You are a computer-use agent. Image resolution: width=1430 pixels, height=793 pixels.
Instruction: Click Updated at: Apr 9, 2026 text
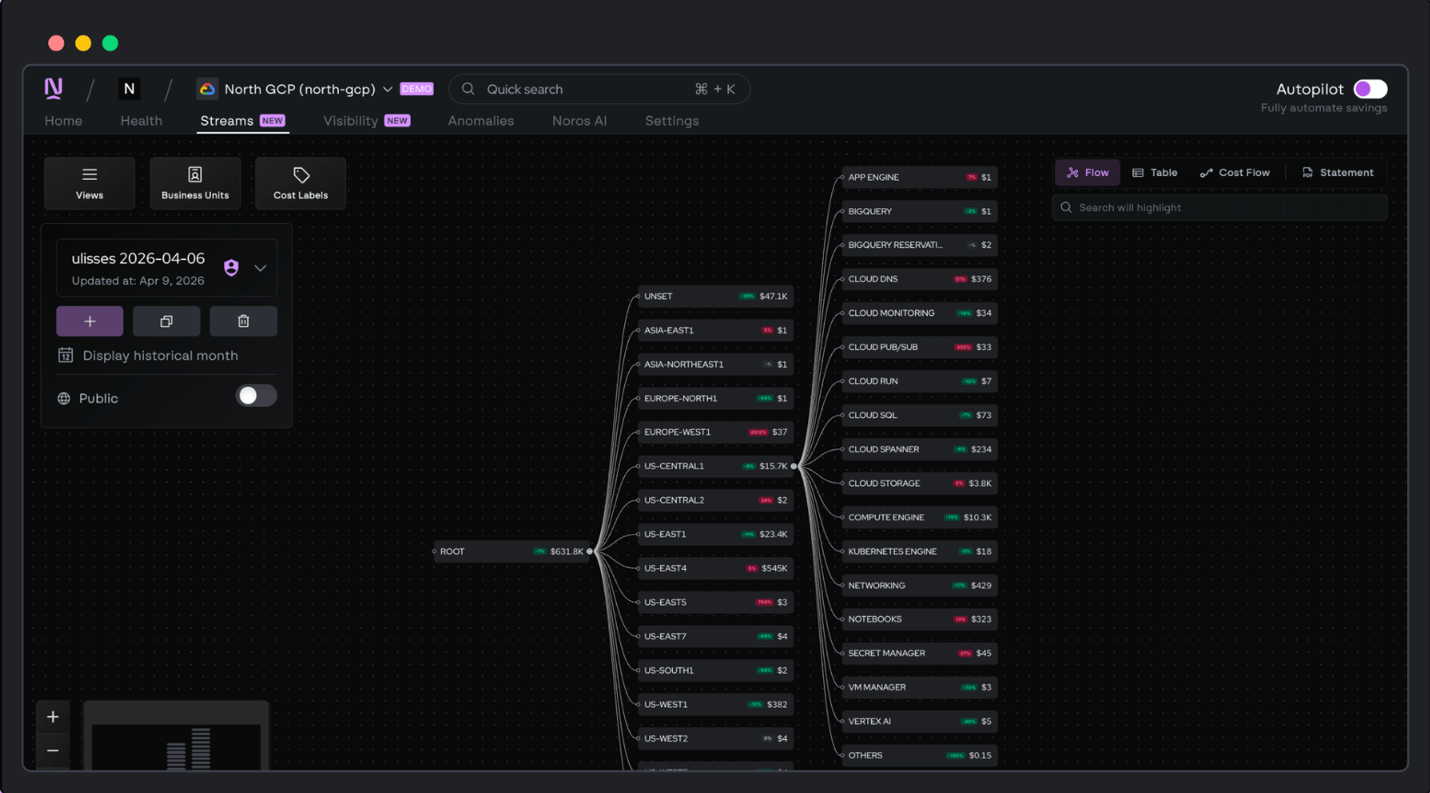[x=138, y=281]
